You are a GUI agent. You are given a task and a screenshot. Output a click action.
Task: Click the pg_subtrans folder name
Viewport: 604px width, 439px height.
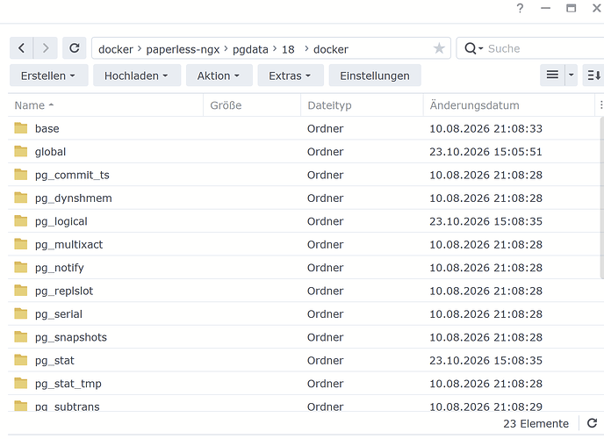click(x=68, y=407)
